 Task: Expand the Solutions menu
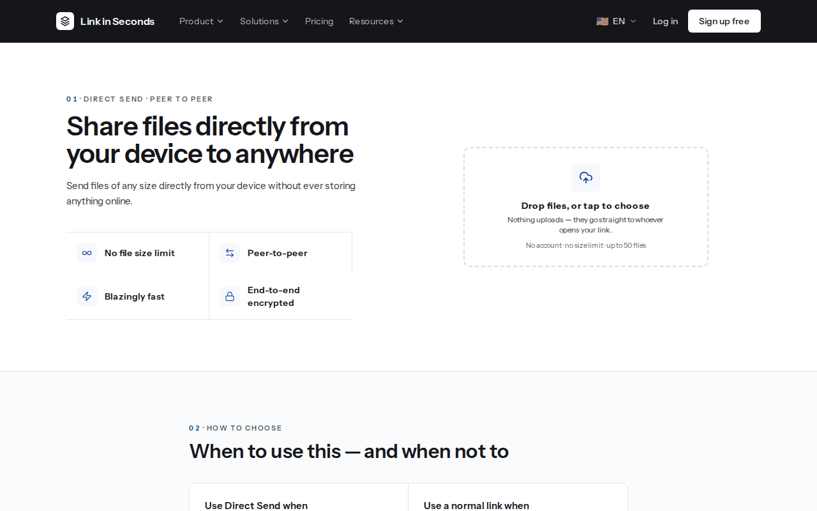(x=264, y=21)
